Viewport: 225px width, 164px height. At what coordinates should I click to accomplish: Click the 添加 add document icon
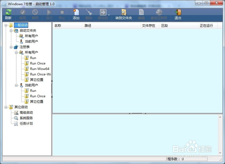tap(76, 12)
